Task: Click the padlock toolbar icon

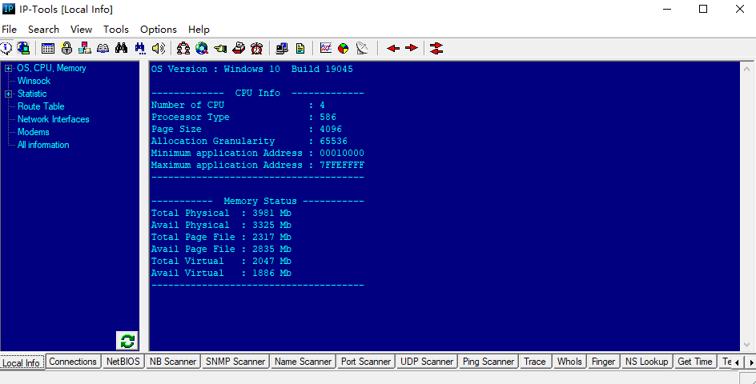Action: pyautogui.click(x=66, y=48)
